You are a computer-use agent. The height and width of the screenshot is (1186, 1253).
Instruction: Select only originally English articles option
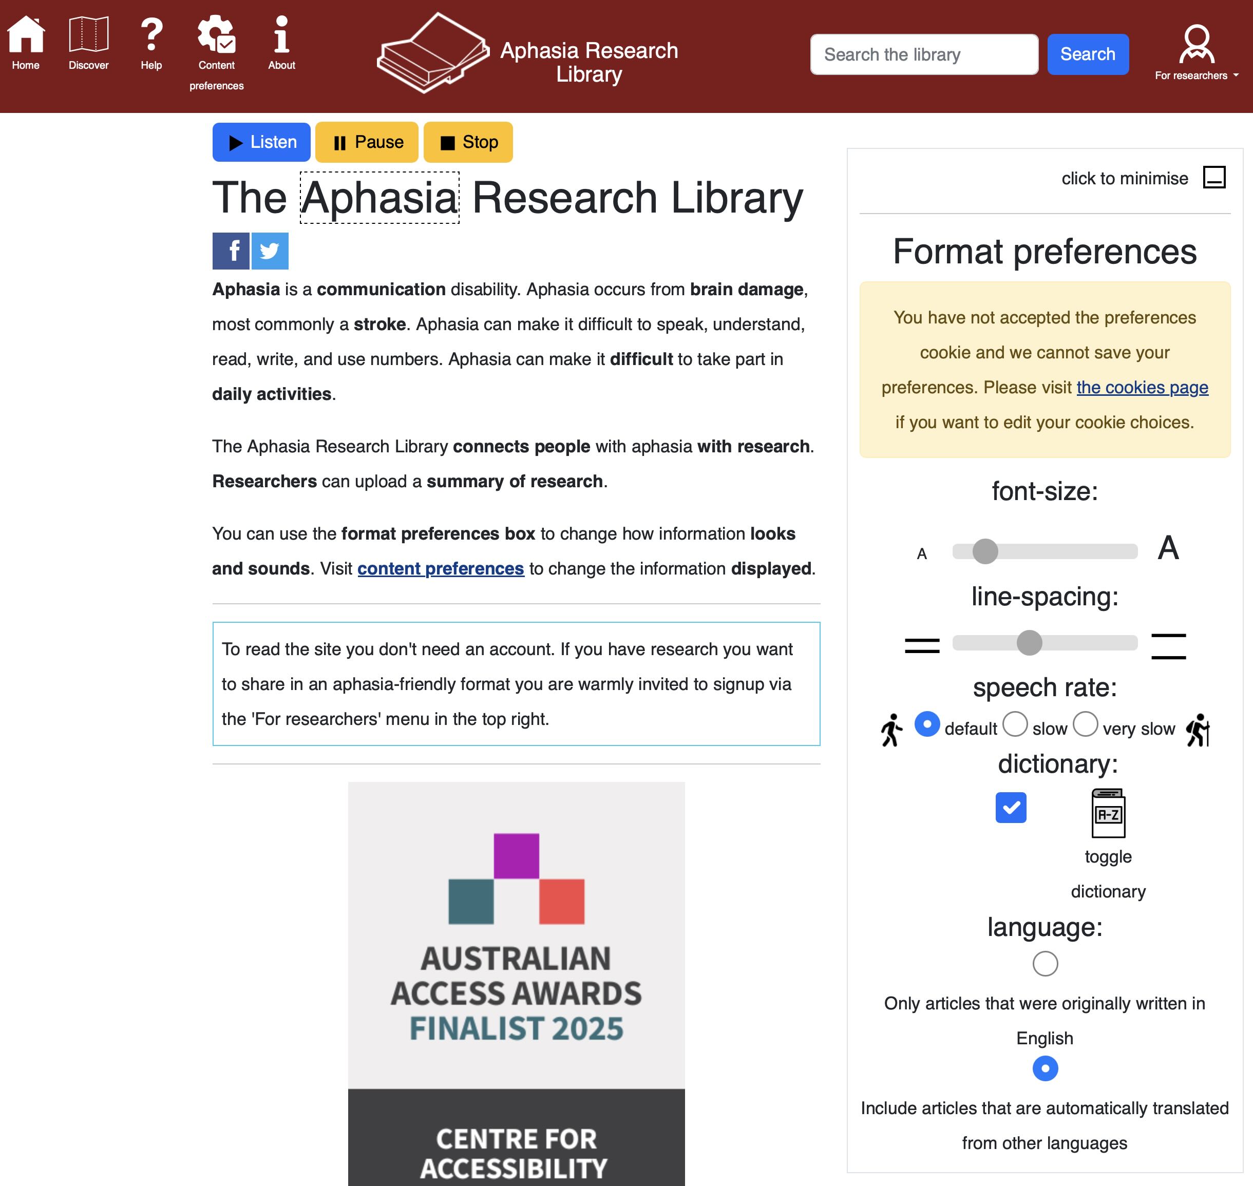point(1045,964)
